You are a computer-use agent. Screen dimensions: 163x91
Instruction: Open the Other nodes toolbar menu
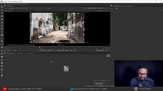pos(2,54)
